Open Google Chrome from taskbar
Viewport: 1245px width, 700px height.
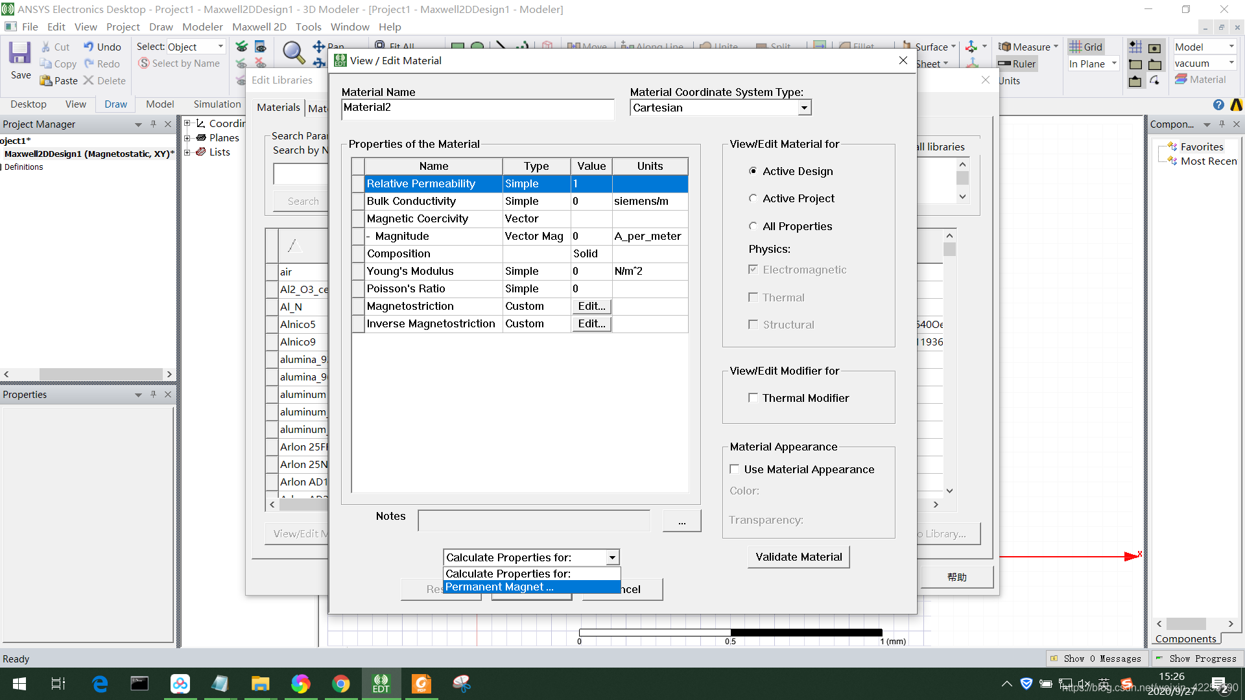pos(340,683)
